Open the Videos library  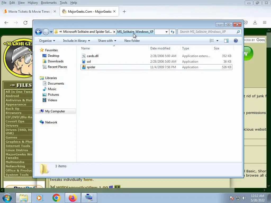point(52,100)
